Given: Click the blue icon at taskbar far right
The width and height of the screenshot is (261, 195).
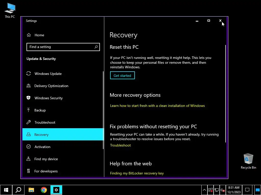Looking at the screenshot, I should pos(257,190).
